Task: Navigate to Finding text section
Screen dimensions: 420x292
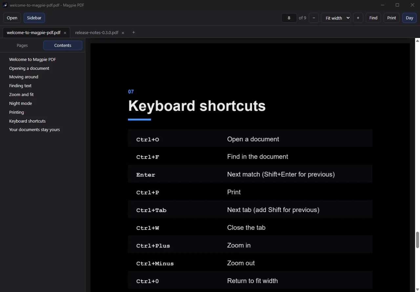Action: [x=20, y=86]
